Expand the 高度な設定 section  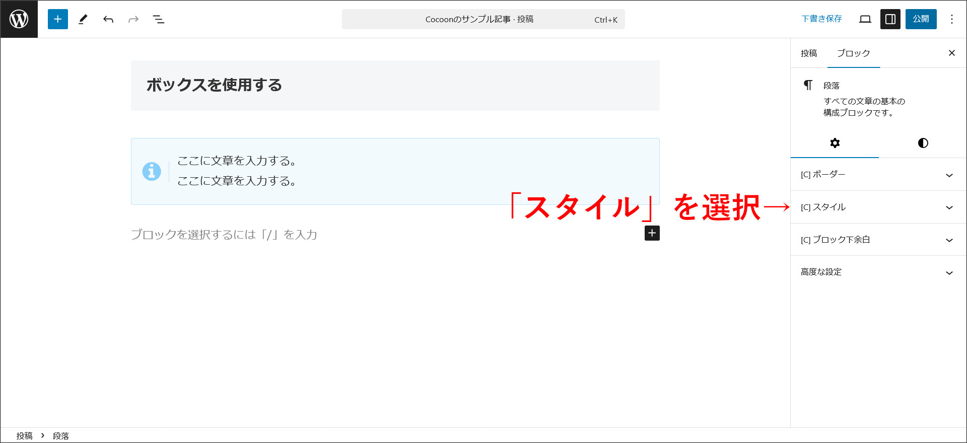pyautogui.click(x=878, y=272)
